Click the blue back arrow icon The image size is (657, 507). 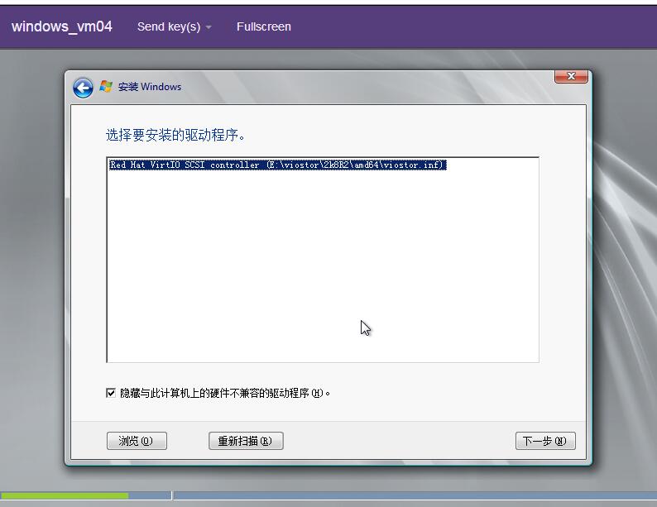click(83, 88)
